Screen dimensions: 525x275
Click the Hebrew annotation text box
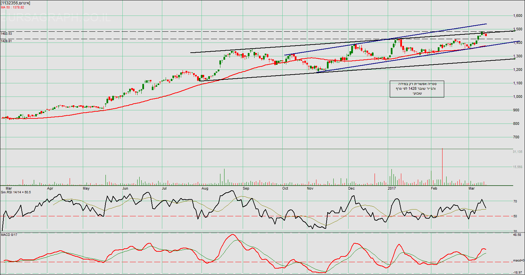pyautogui.click(x=416, y=89)
